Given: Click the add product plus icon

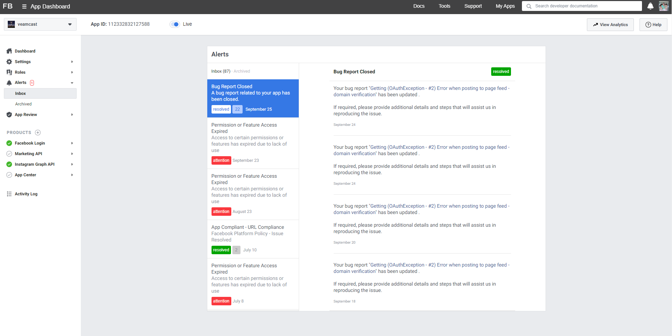Looking at the screenshot, I should (38, 133).
